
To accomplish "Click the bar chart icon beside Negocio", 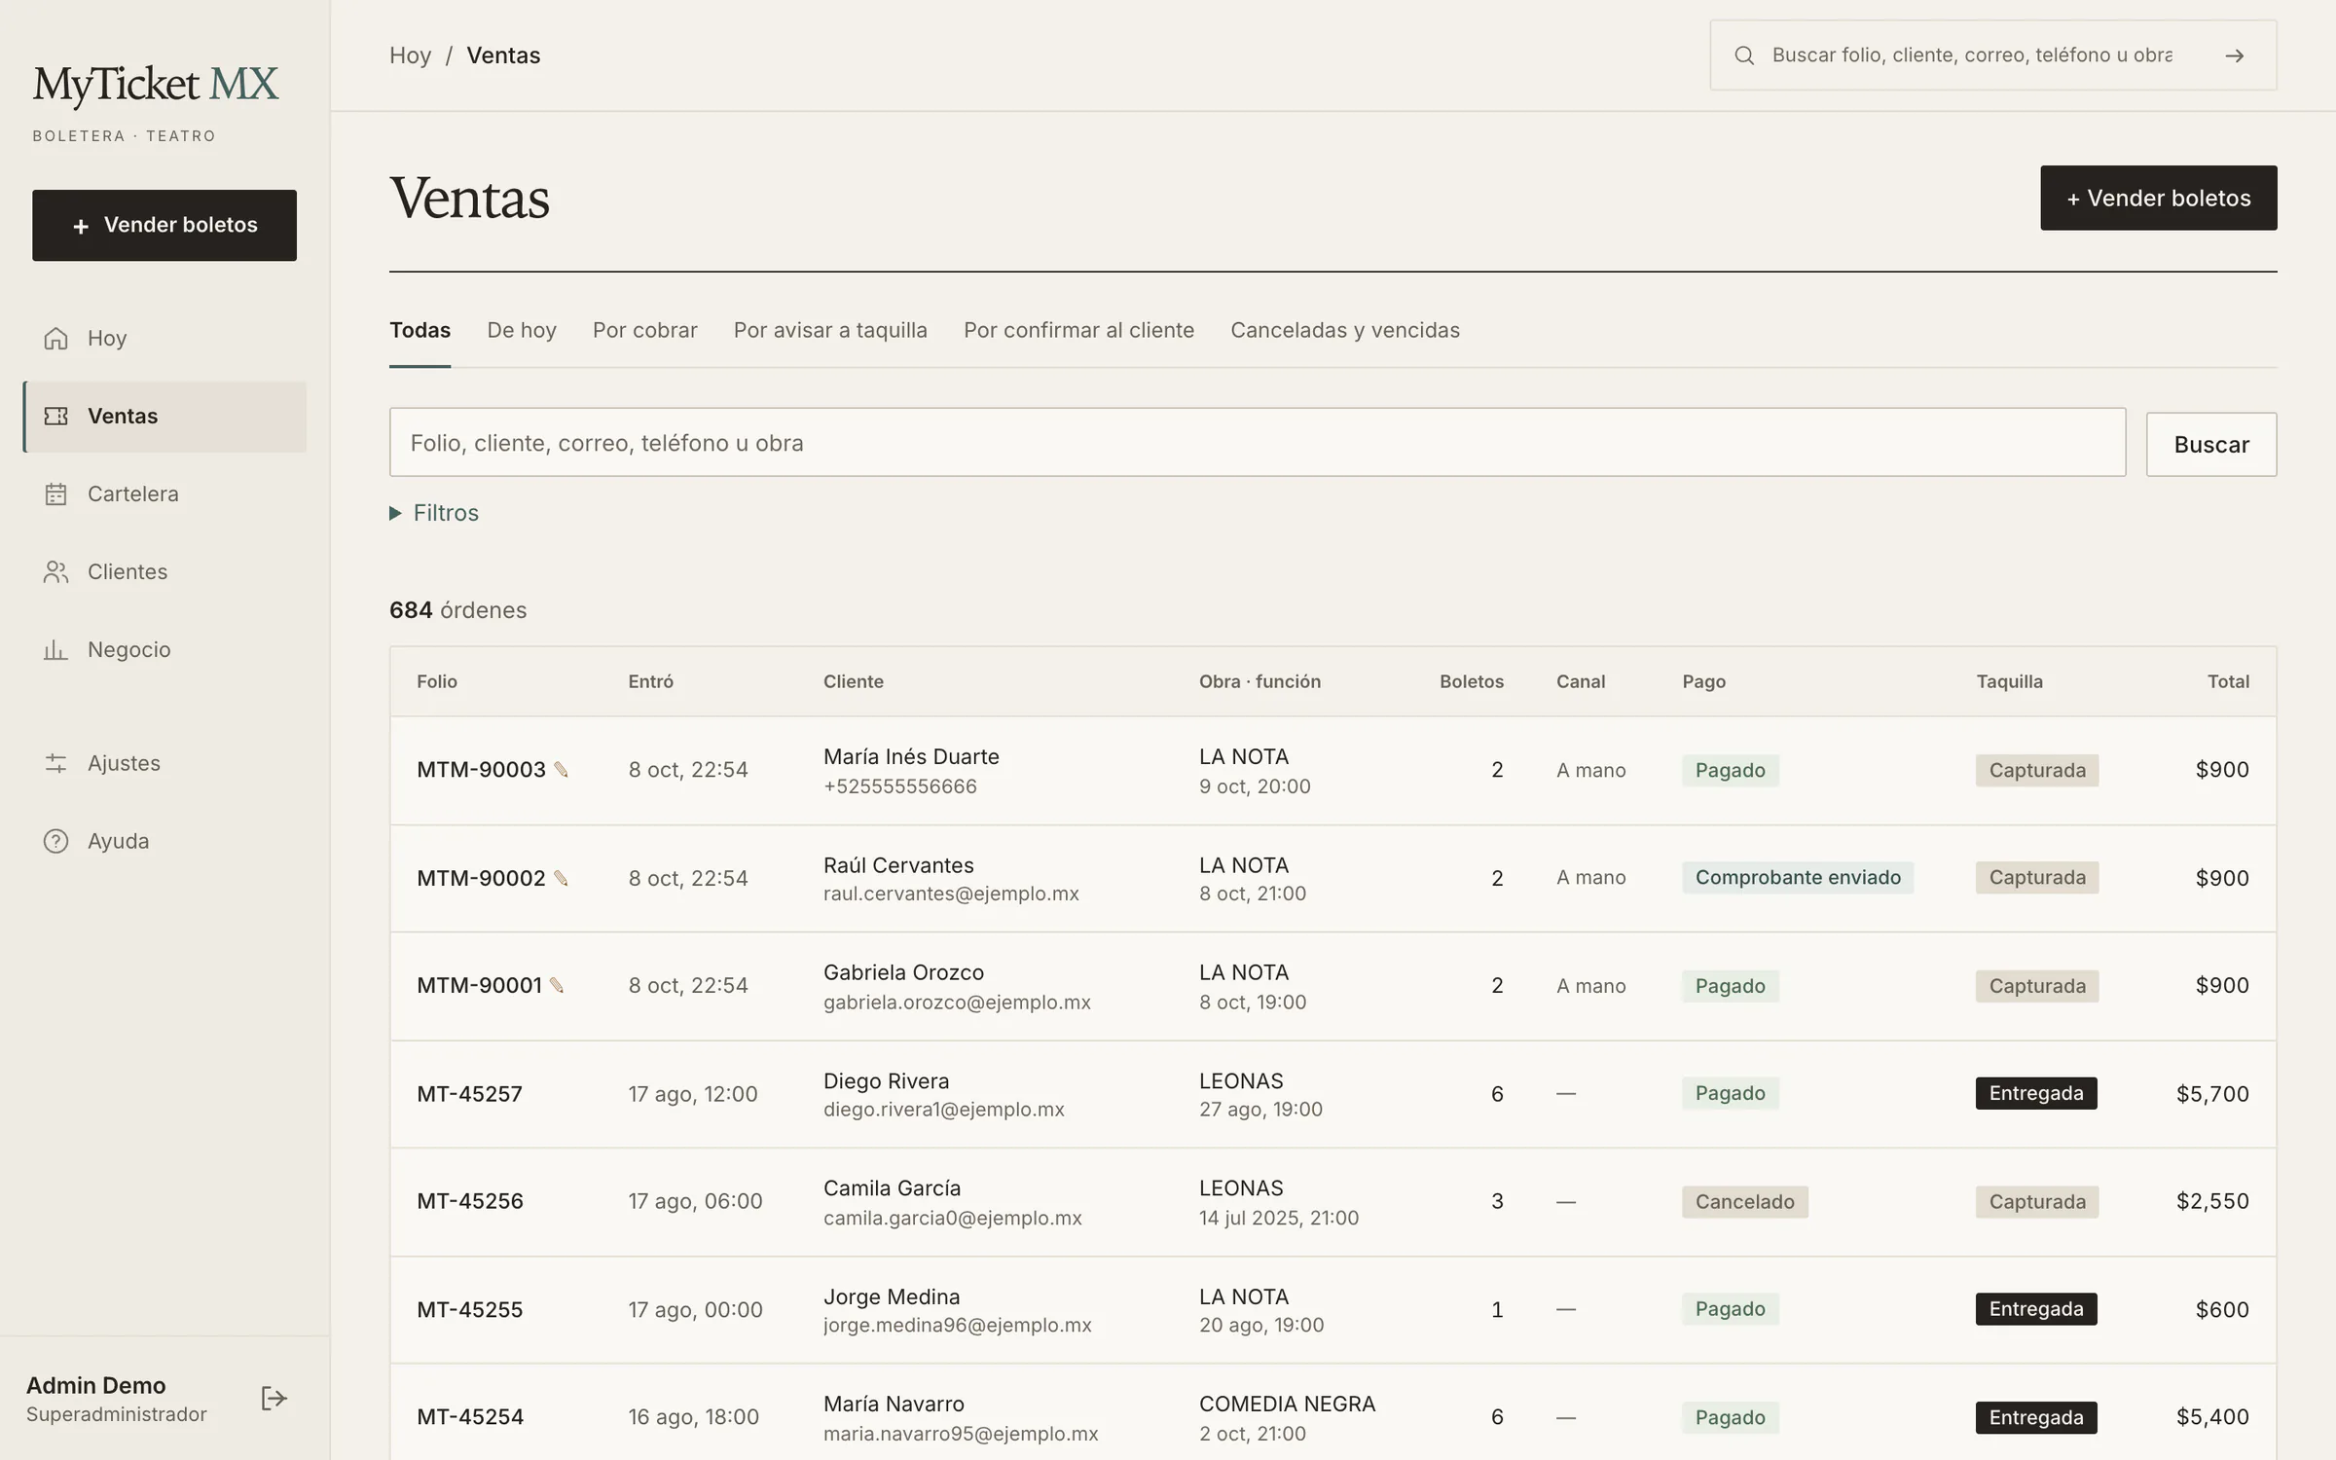I will (55, 649).
